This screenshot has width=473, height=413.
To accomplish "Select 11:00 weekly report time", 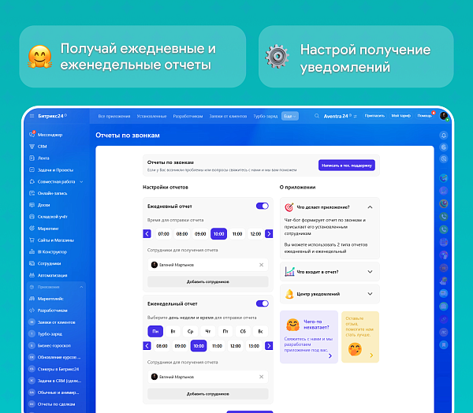I will [x=217, y=346].
